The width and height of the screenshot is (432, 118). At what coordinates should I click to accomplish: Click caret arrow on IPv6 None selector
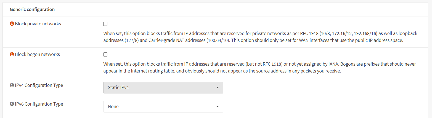218,106
